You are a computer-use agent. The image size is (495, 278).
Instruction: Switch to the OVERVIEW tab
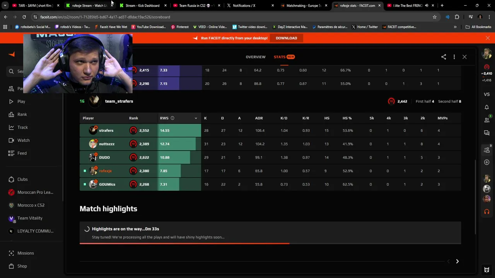point(256,57)
